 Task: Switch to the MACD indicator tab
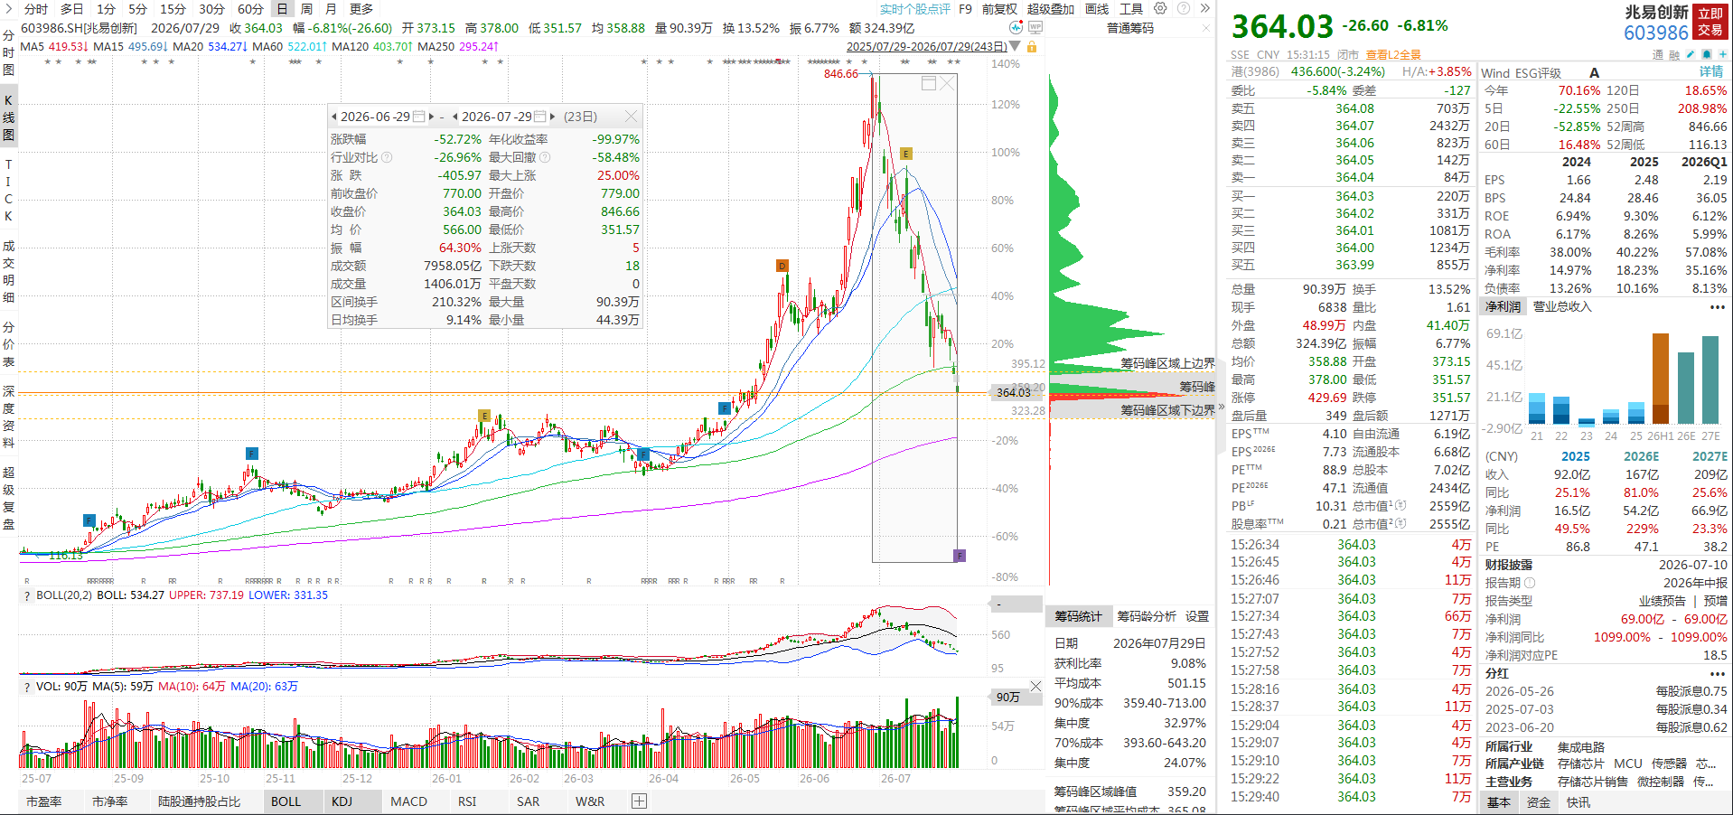408,801
